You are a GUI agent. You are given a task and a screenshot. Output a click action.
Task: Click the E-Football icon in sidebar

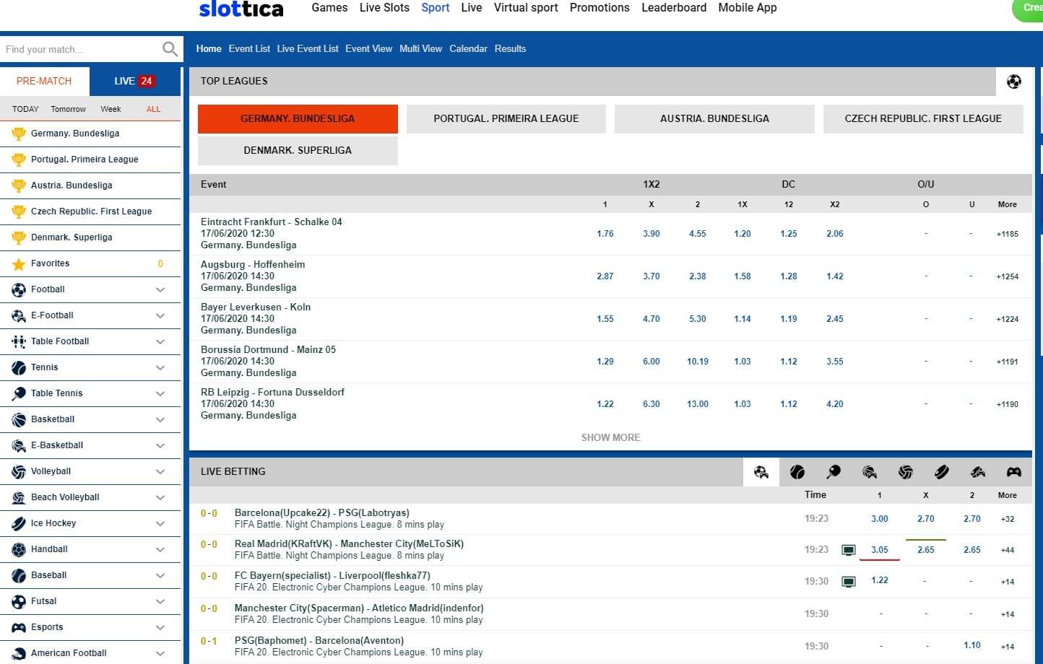tap(19, 316)
